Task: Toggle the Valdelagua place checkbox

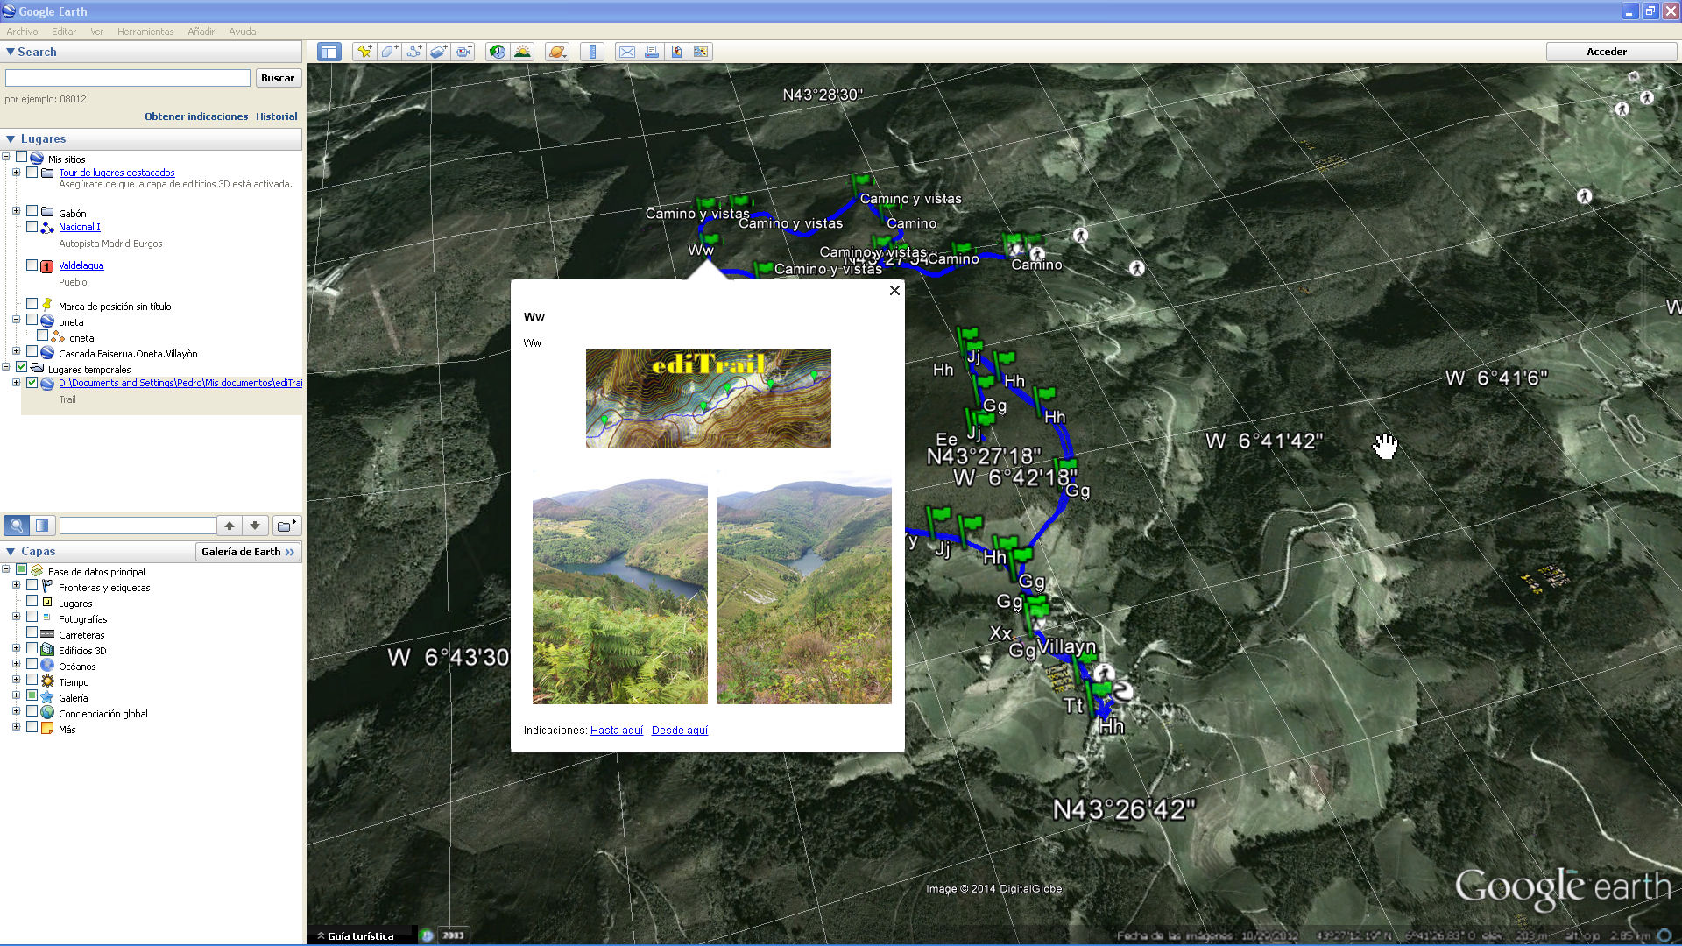Action: 32,265
